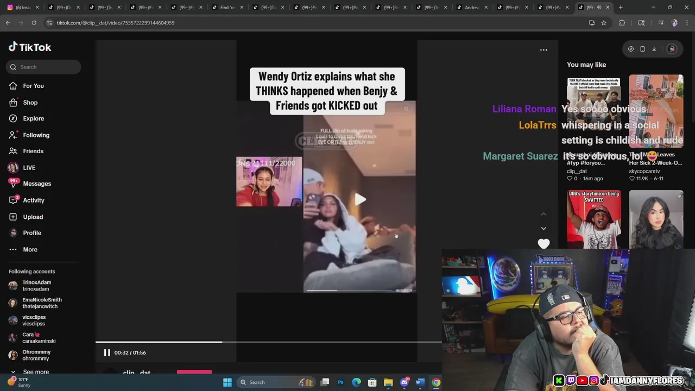Open the Chrome three-dot menu
The width and height of the screenshot is (695, 391).
coord(687,23)
